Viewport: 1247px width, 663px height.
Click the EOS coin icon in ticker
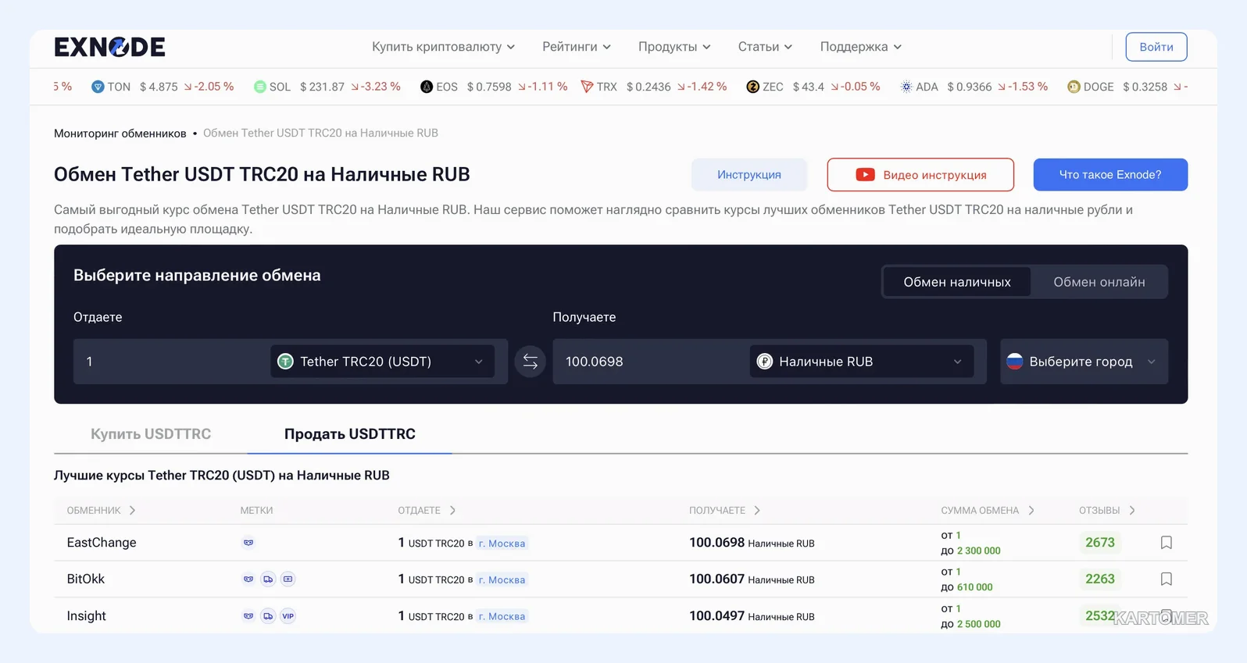point(427,87)
